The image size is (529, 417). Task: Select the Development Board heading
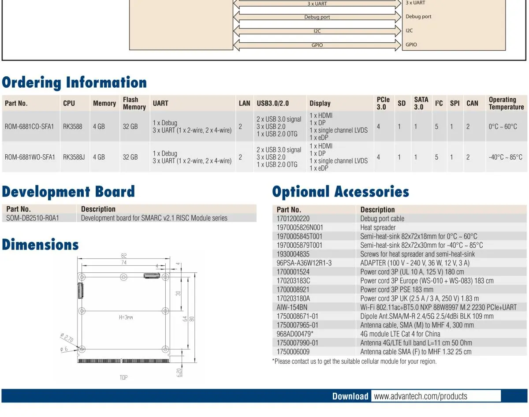click(x=68, y=192)
